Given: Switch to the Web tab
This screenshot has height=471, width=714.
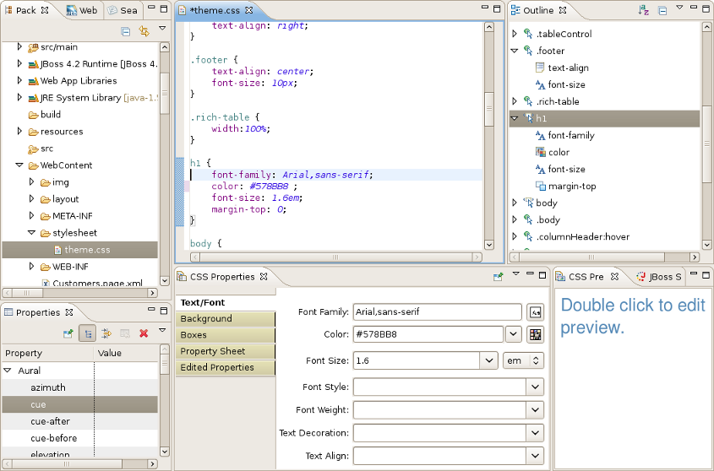Looking at the screenshot, I should tap(82, 11).
